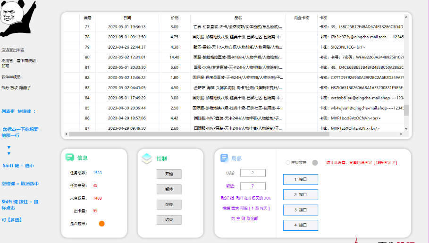The height and width of the screenshot is (243, 429).
Task: Sort table by the 日期 column header
Action: 127,17
